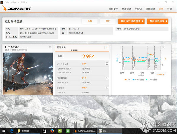
Task: Click the 4.93 FPS value
Action: click(86, 92)
